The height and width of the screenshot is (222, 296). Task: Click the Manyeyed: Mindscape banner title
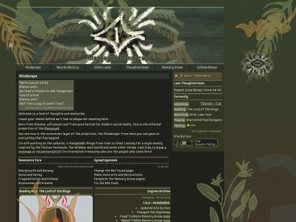pyautogui.click(x=120, y=58)
